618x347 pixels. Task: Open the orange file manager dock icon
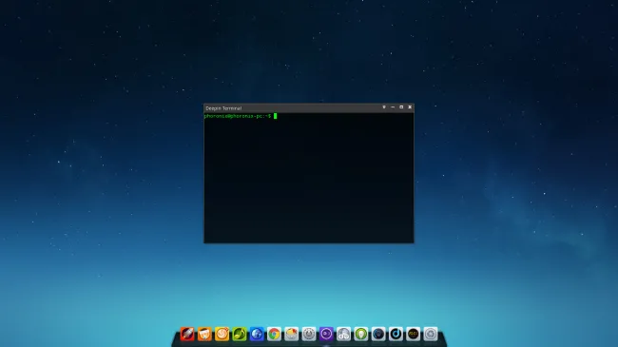coord(204,334)
